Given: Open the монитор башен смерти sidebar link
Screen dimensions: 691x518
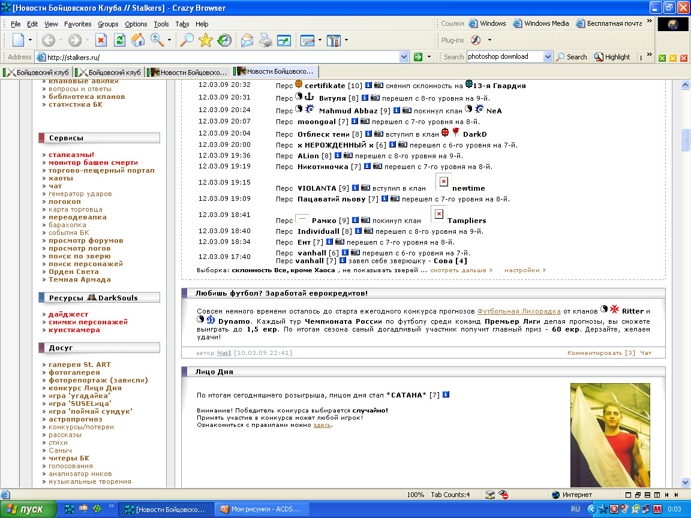Looking at the screenshot, I should pyautogui.click(x=93, y=162).
